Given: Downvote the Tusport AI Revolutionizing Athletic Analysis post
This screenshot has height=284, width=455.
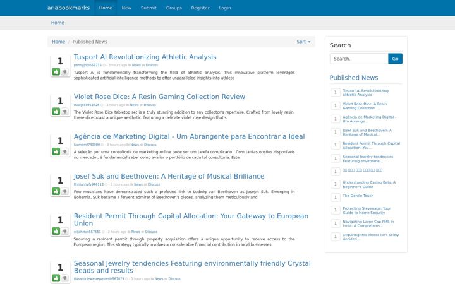Looking at the screenshot, I should (64, 71).
